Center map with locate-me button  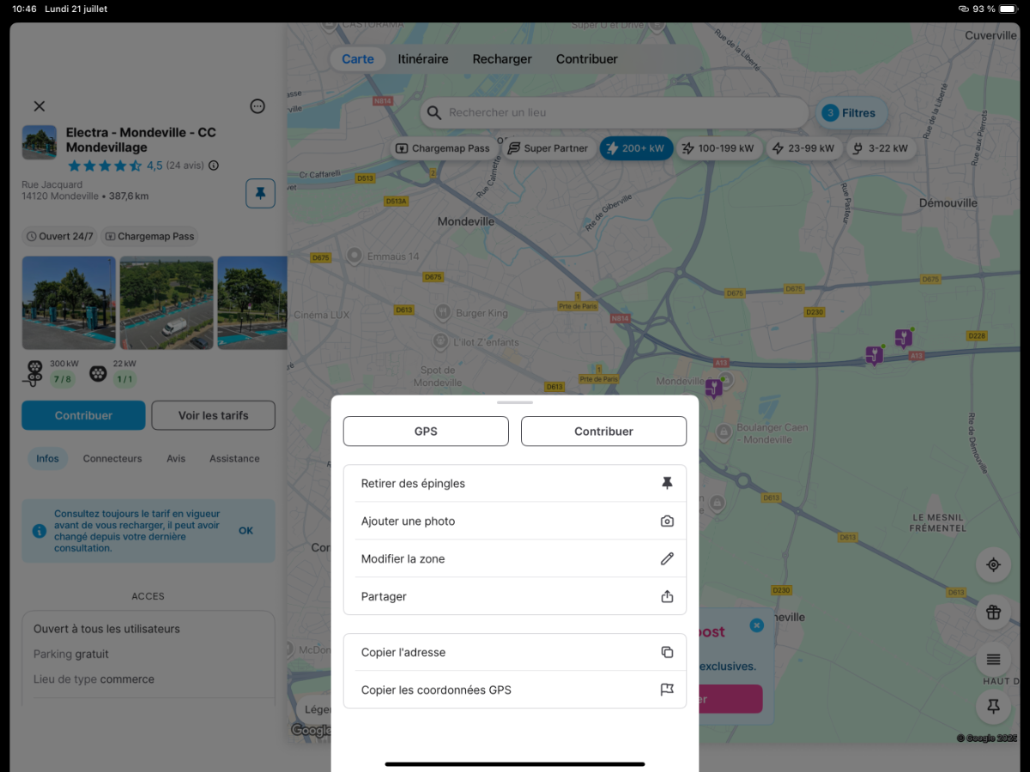[x=993, y=564]
